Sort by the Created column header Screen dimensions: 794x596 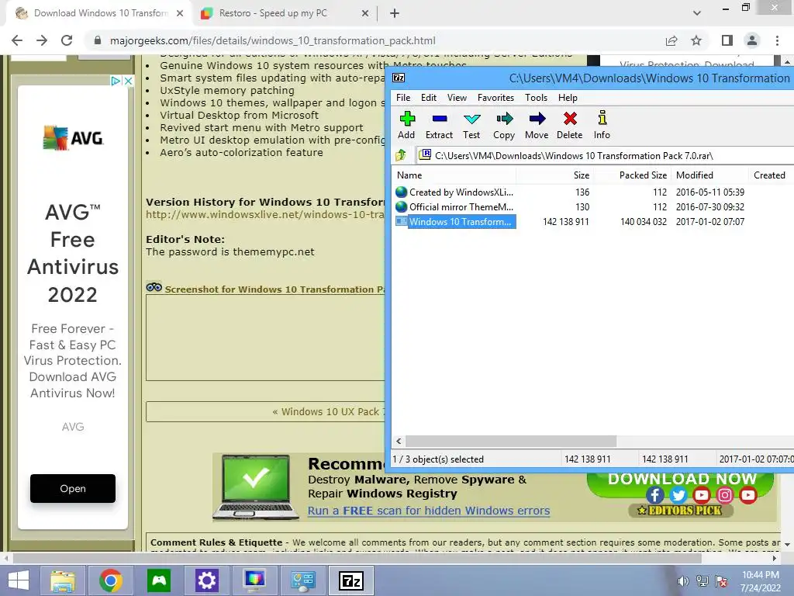click(x=771, y=175)
